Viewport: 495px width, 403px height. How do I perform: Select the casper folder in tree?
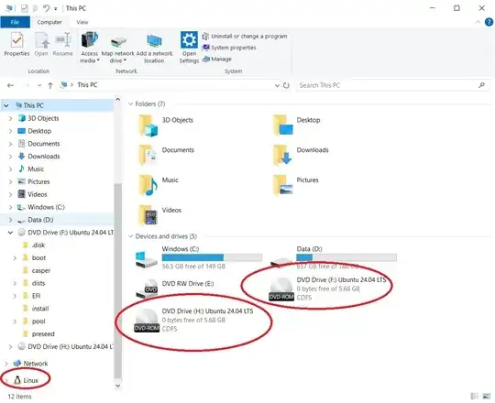click(40, 270)
